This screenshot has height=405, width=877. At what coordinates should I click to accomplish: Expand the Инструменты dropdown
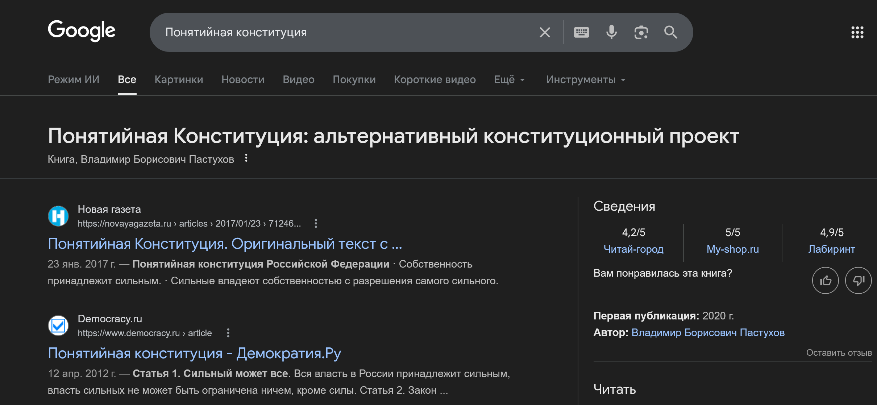pos(586,79)
